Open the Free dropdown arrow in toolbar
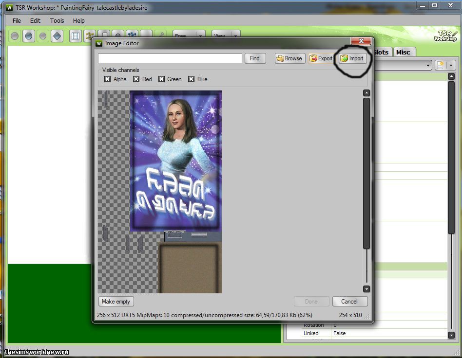 pyautogui.click(x=201, y=36)
